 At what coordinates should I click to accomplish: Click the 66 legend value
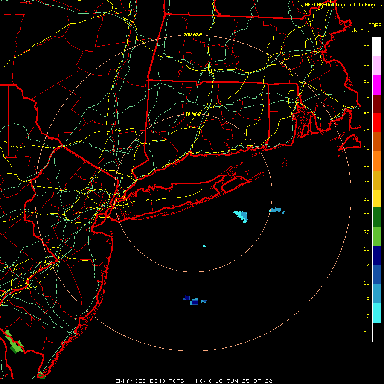coord(367,47)
